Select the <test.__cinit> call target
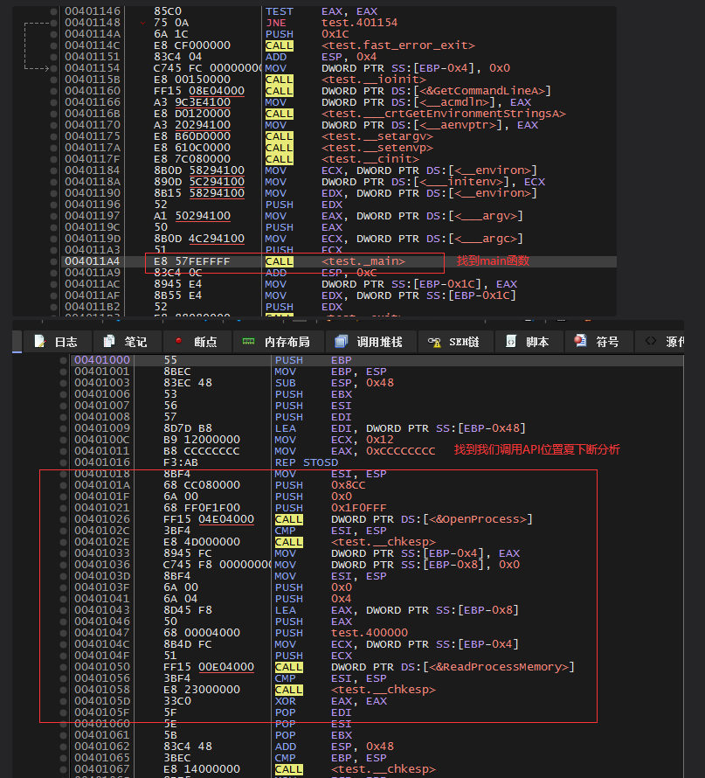The width and height of the screenshot is (705, 778). pyautogui.click(x=370, y=159)
